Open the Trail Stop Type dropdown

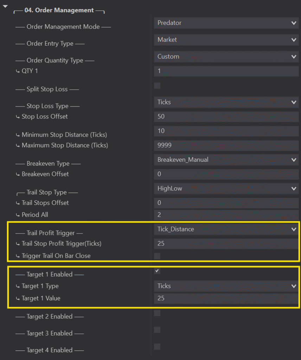[226, 188]
